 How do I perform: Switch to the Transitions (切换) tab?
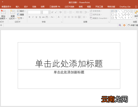click(34, 7)
